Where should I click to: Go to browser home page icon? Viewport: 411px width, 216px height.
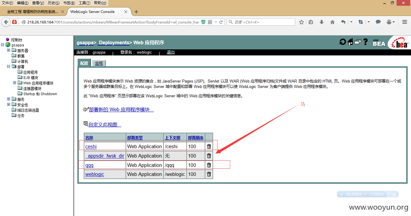[x=332, y=22]
